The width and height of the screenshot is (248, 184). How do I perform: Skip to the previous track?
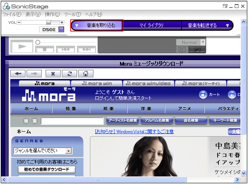click(65, 49)
